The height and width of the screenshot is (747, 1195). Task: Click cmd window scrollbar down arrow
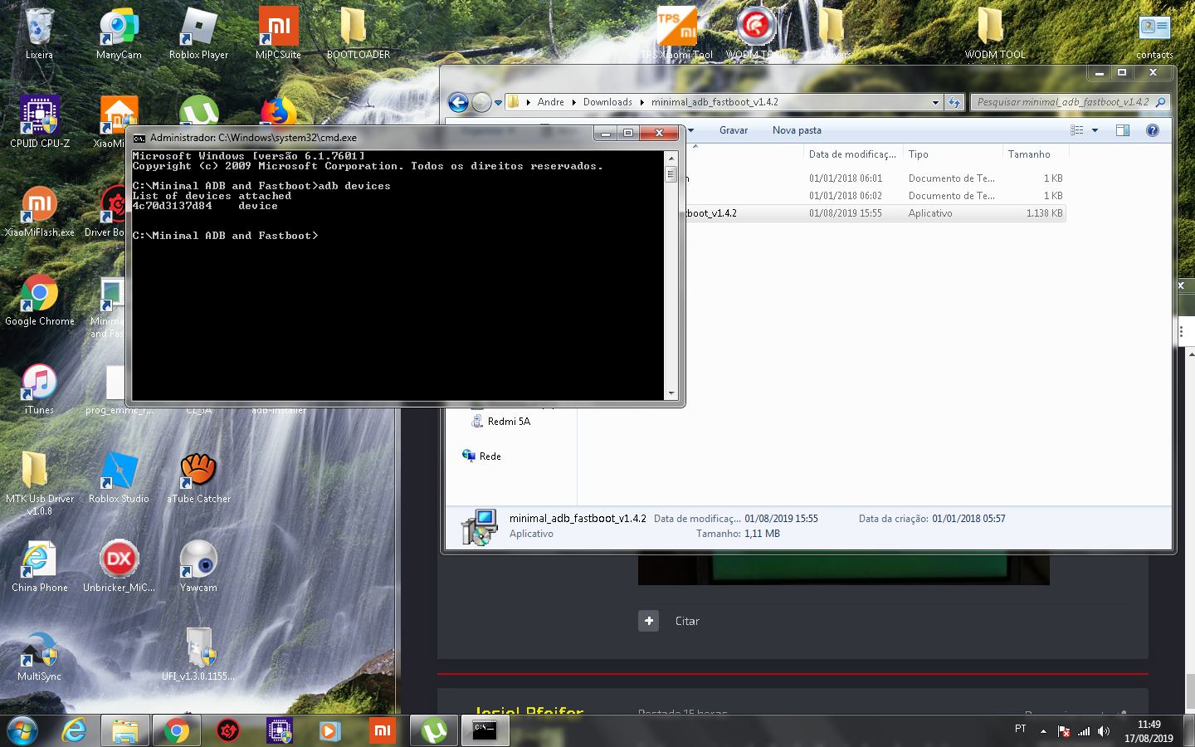[671, 393]
